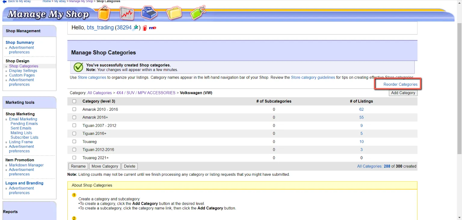The width and height of the screenshot is (462, 220).
Task: Open Shop Categories in the sidebar
Action: (x=23, y=66)
